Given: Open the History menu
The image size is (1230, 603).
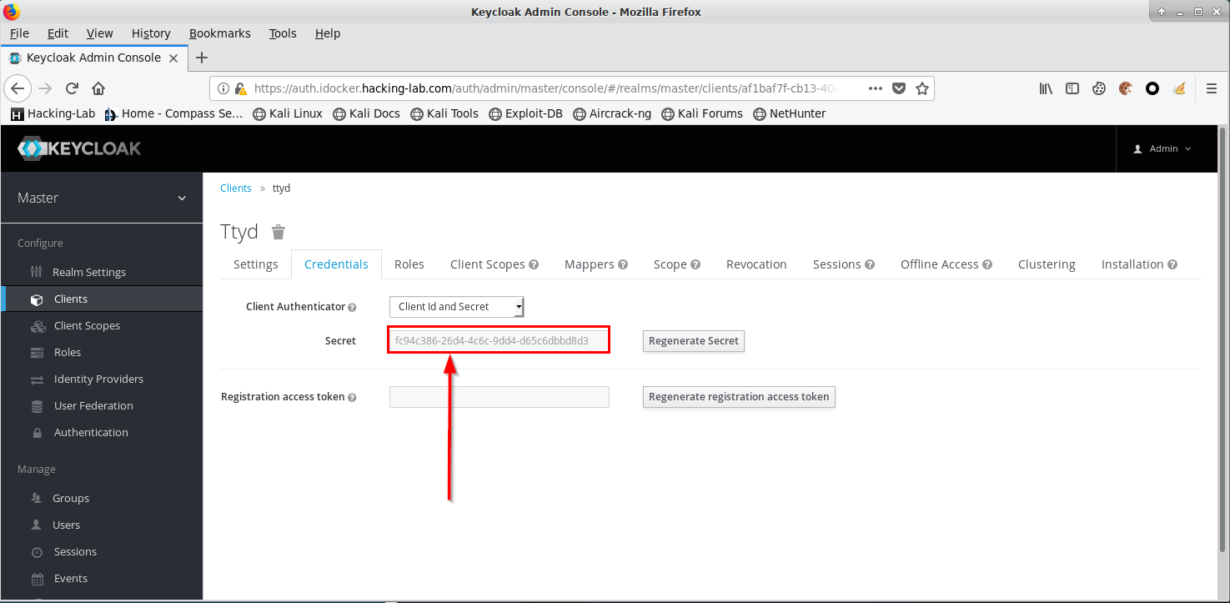Looking at the screenshot, I should click(151, 33).
